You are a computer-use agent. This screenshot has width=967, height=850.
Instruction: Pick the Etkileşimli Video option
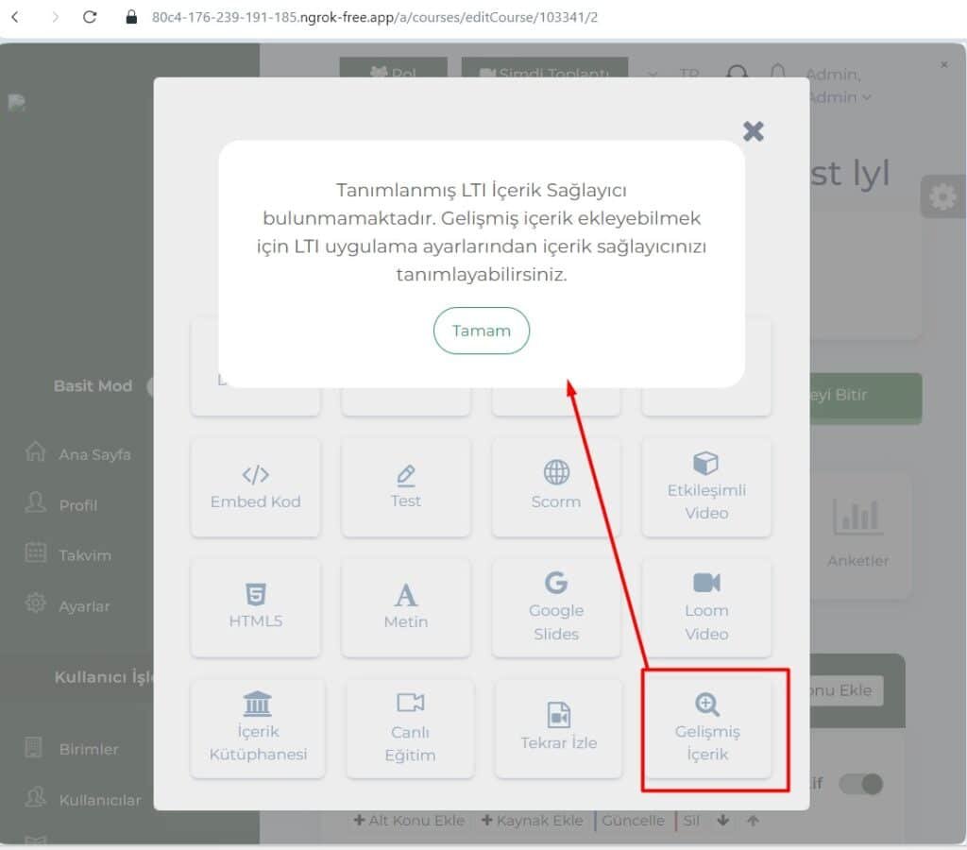(x=706, y=486)
